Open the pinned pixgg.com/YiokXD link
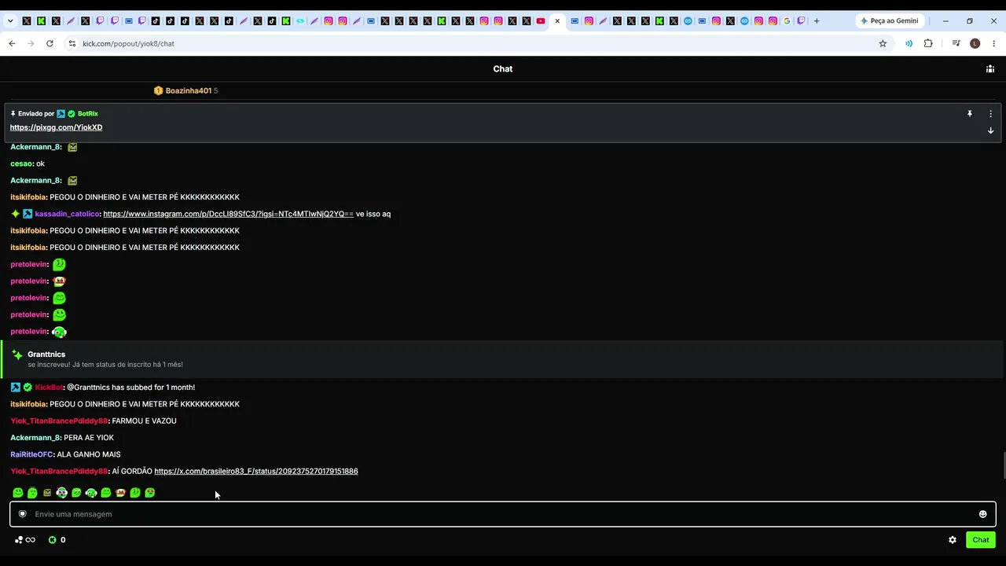Screen dimensions: 1006x566 point(56,127)
